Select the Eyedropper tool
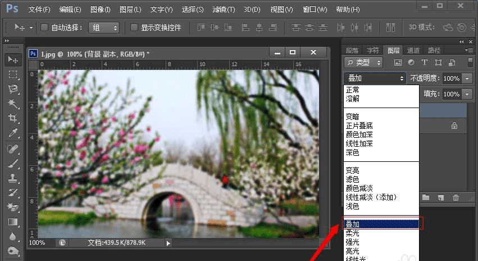The image size is (478, 261). pos(13,133)
